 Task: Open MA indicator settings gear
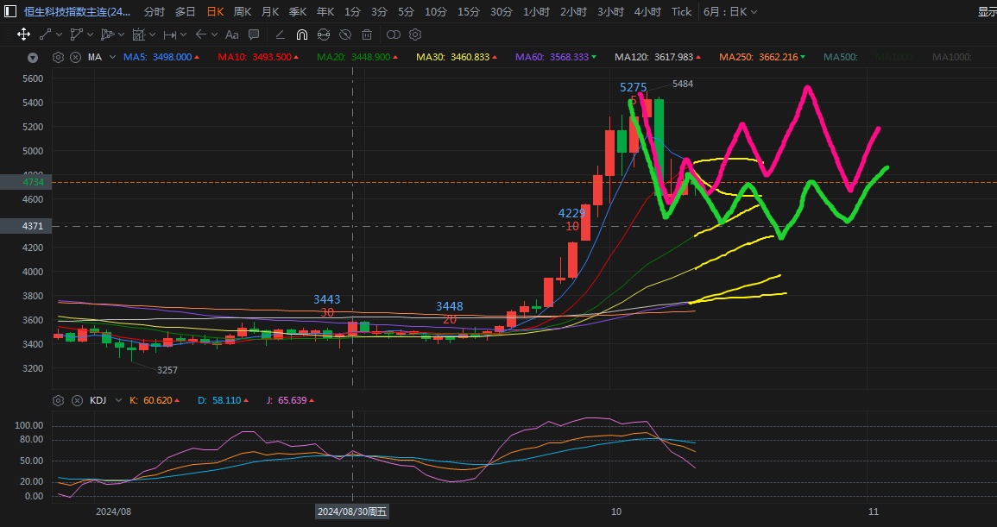click(58, 58)
